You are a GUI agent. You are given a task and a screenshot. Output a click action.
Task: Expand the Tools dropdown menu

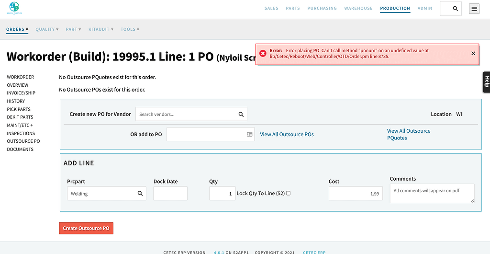pyautogui.click(x=130, y=29)
